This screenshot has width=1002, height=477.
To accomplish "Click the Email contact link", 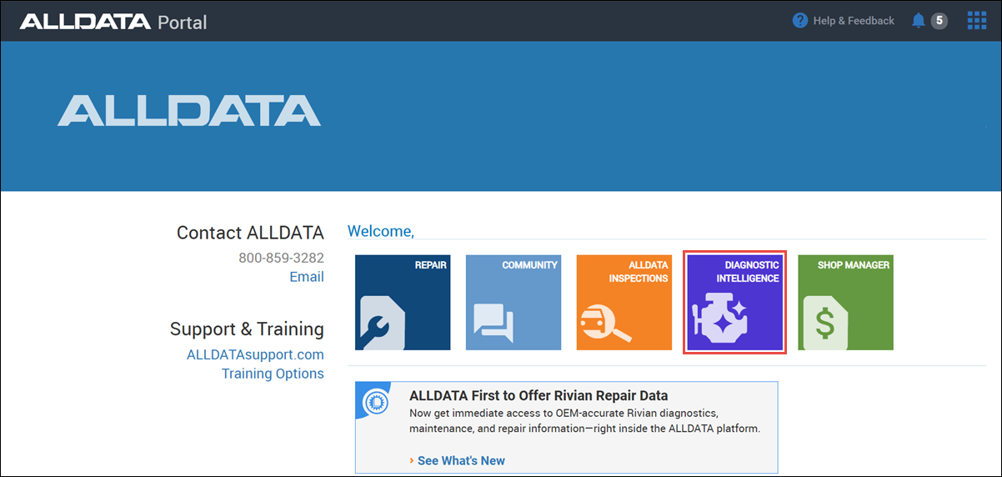I will click(x=306, y=277).
